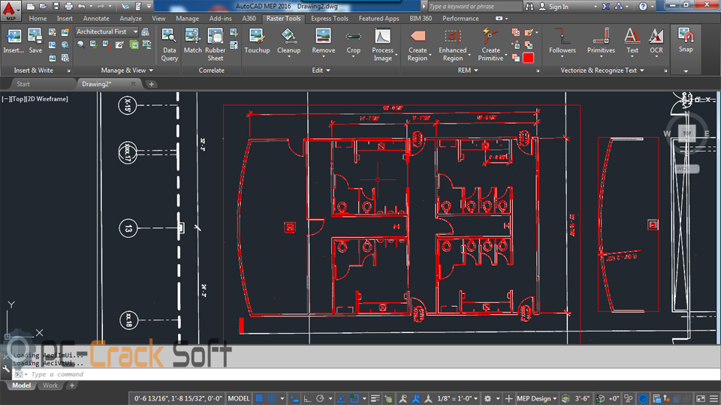Click the WCS button under ViewCube

click(687, 169)
